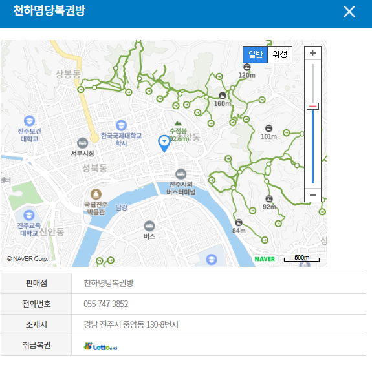The image size is (372, 365).
Task: Click the 천하명당복권방 header title
Action: 49,10
